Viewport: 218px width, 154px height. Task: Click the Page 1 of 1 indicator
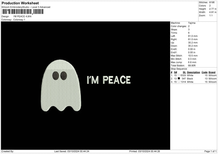(x=210, y=151)
